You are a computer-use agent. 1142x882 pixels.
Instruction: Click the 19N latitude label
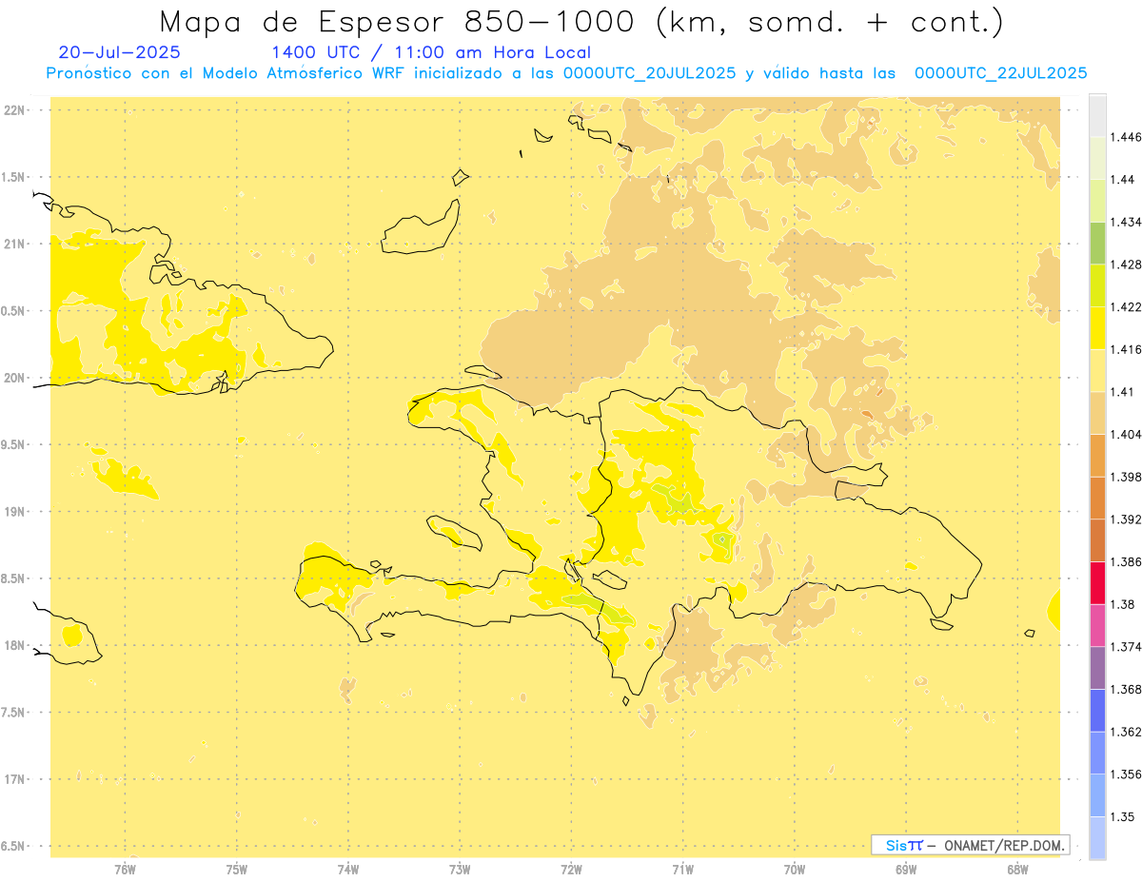[x=13, y=512]
